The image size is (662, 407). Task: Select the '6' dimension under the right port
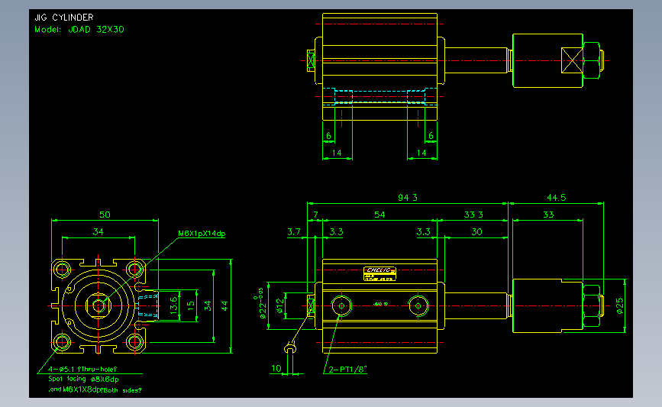(x=431, y=136)
